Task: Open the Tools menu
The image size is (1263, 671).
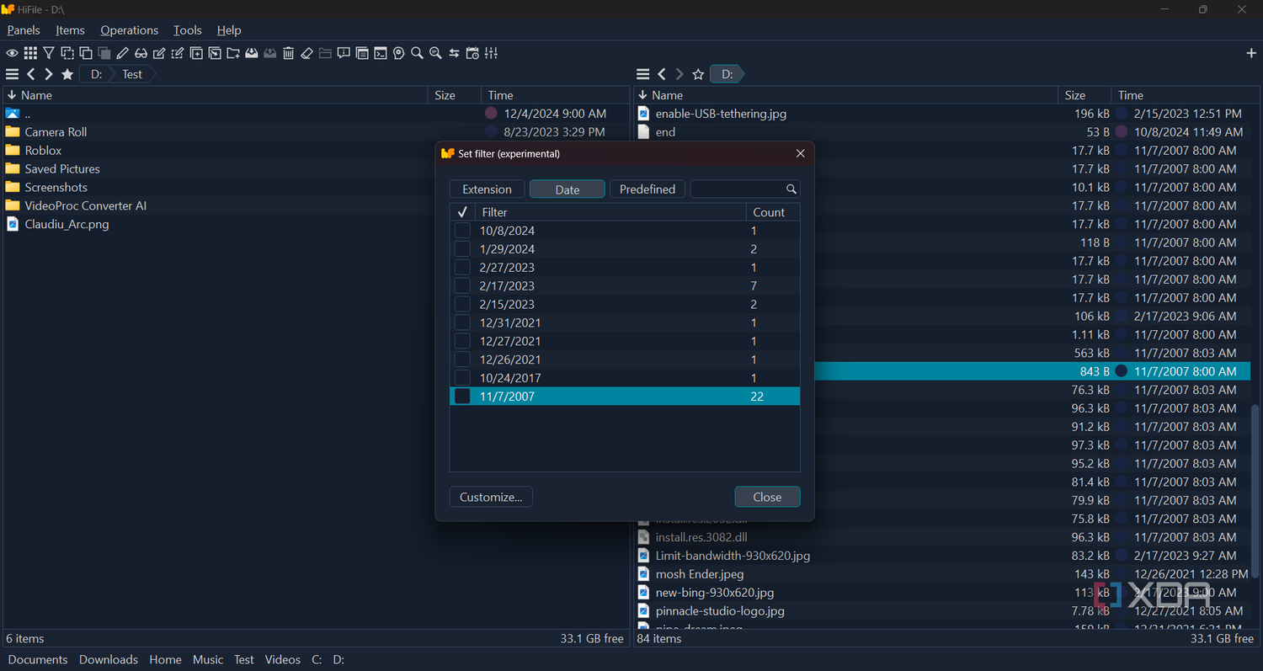Action: pyautogui.click(x=188, y=30)
